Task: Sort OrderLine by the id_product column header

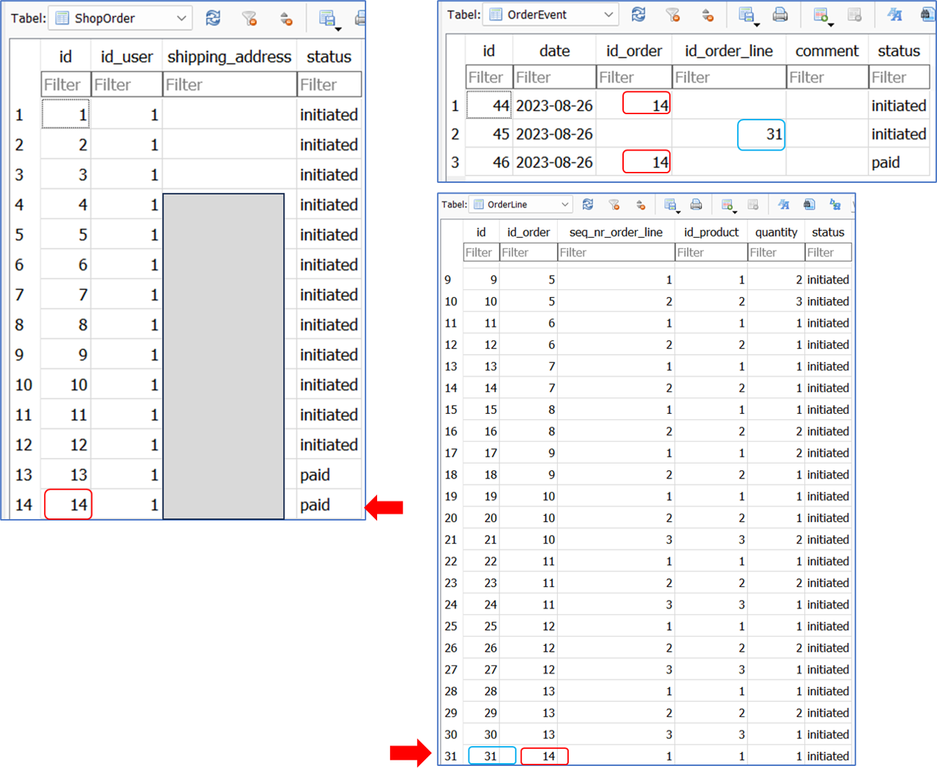Action: click(x=711, y=232)
